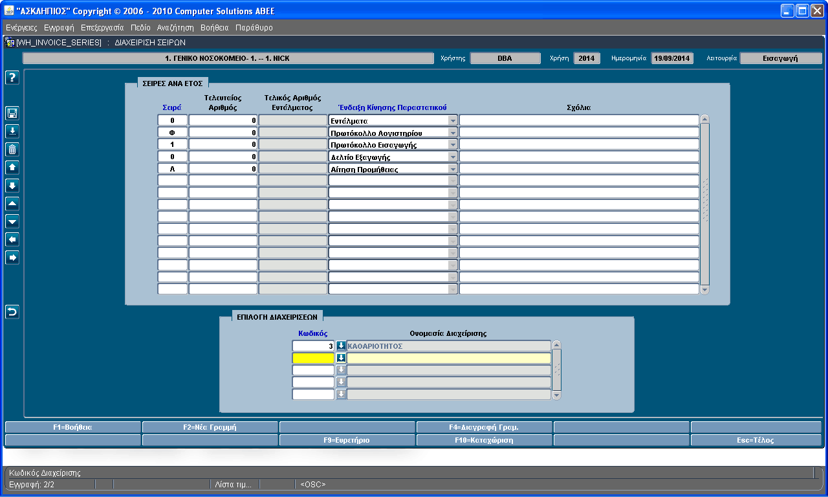
Task: Click the yellow Κωδικός input field
Action: pos(314,358)
